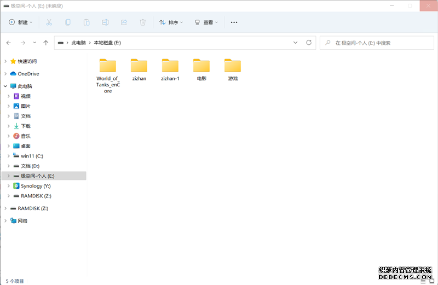This screenshot has width=438, height=285.
Task: Select 此电脑 in navigation pane
Action: [25, 86]
